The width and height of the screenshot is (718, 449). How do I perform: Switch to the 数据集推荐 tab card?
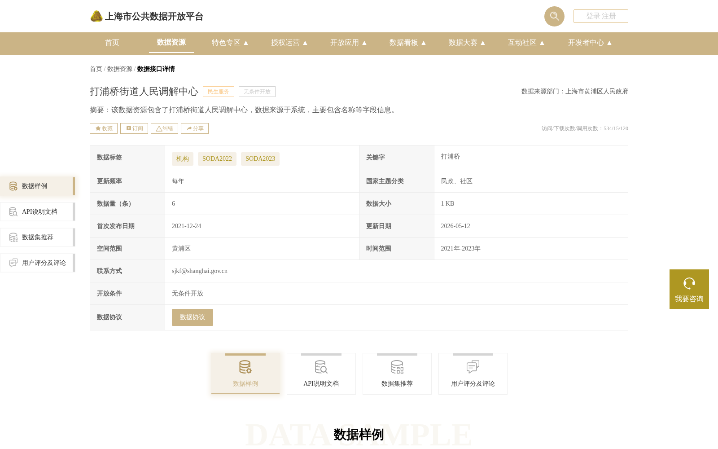click(397, 374)
